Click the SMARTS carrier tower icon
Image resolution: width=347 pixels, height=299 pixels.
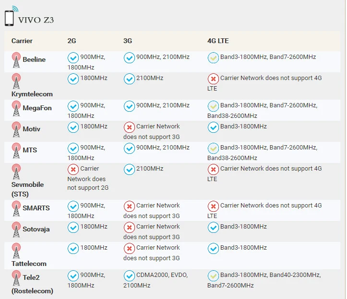click(16, 208)
